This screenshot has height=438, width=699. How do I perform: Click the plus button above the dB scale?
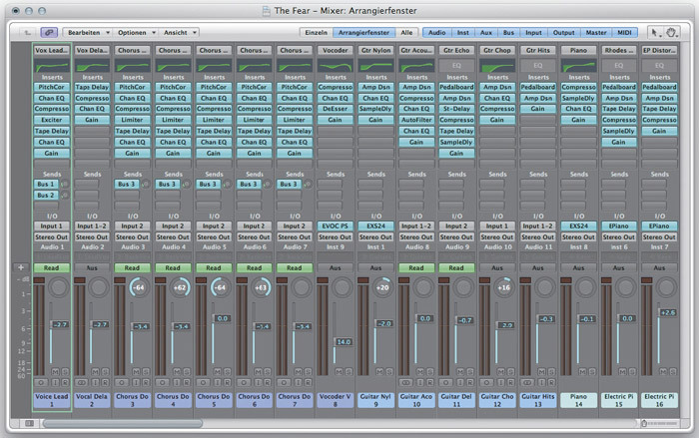[20, 268]
